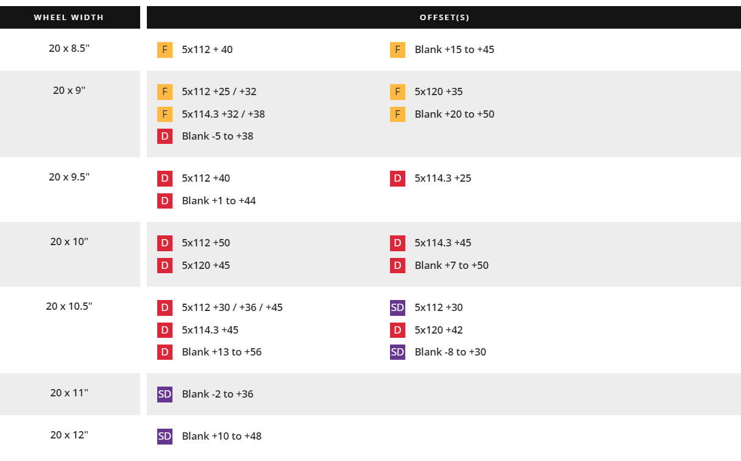Click the 20 x 12" wheel width label
This screenshot has height=461, width=741.
coord(69,435)
